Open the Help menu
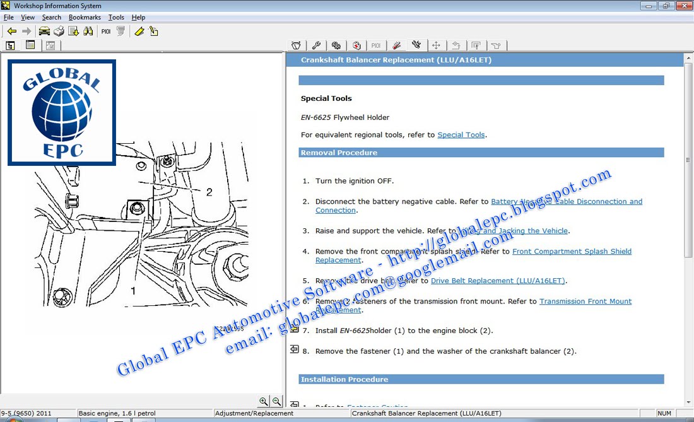This screenshot has height=422, width=694. point(138,17)
